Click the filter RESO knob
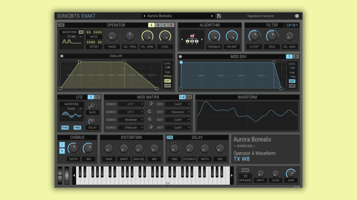 [x=272, y=36]
